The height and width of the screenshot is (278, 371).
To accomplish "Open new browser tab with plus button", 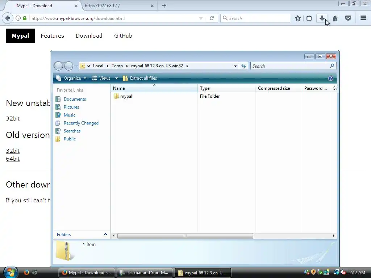I will [x=164, y=6].
